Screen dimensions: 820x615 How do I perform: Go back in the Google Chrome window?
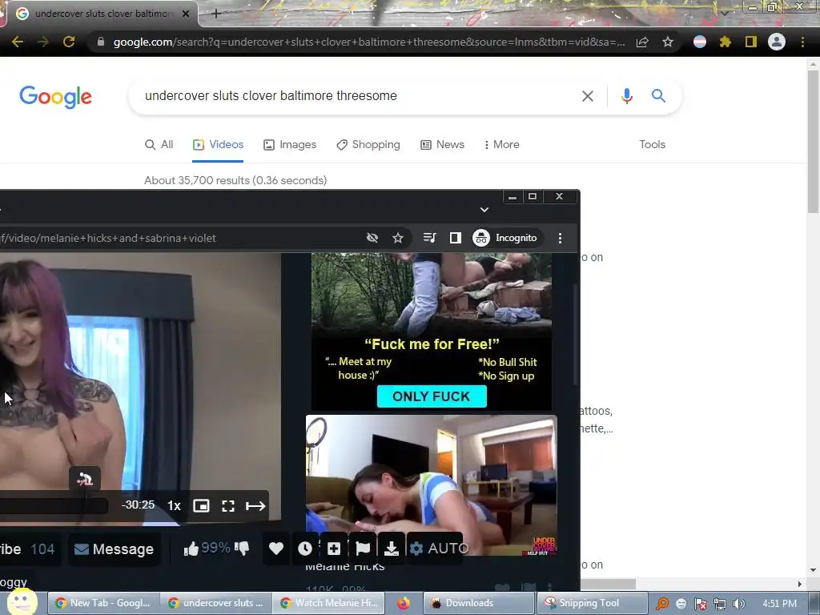[18, 42]
